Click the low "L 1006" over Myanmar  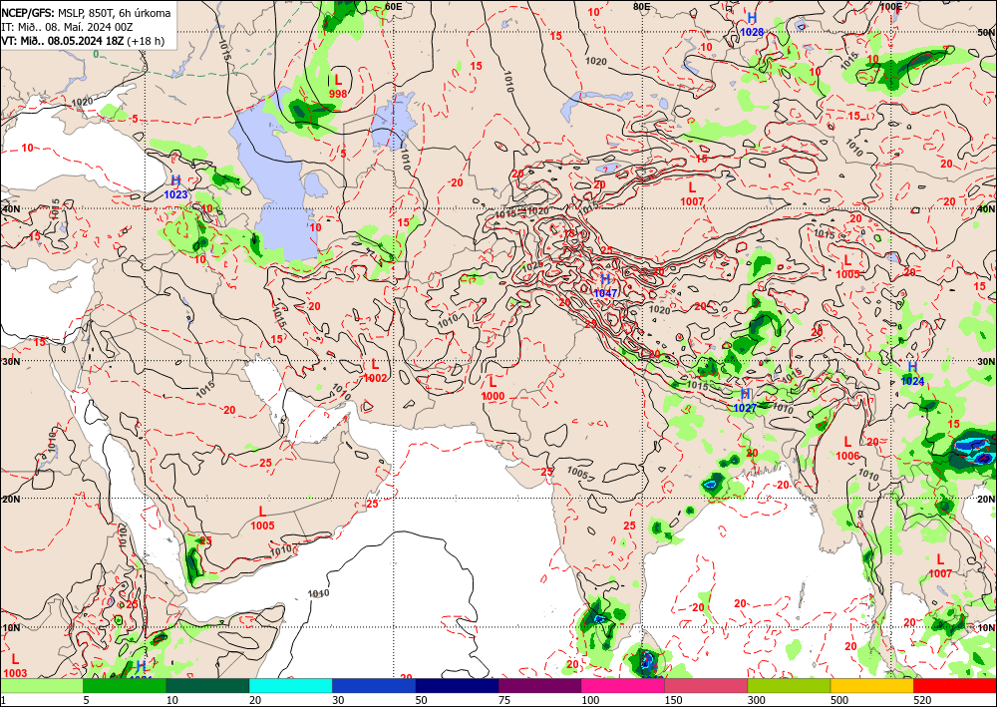(x=847, y=449)
